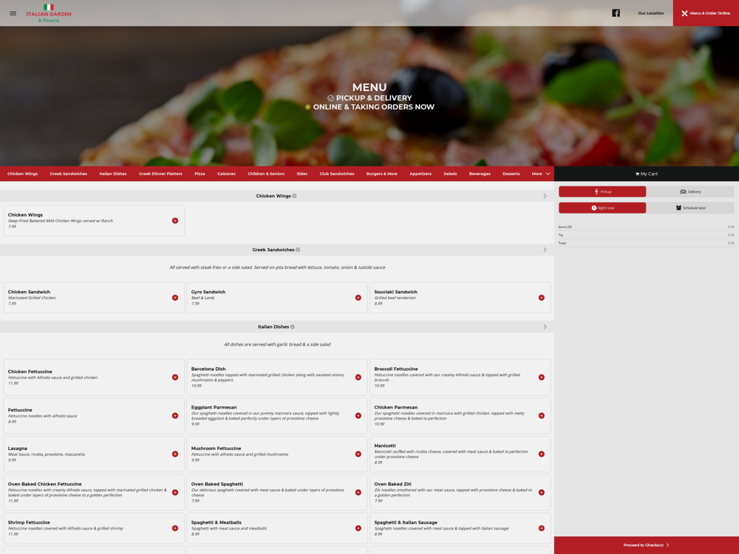This screenshot has height=554, width=739.
Task: Add Oven Baked Ziti to cart
Action: 542,492
